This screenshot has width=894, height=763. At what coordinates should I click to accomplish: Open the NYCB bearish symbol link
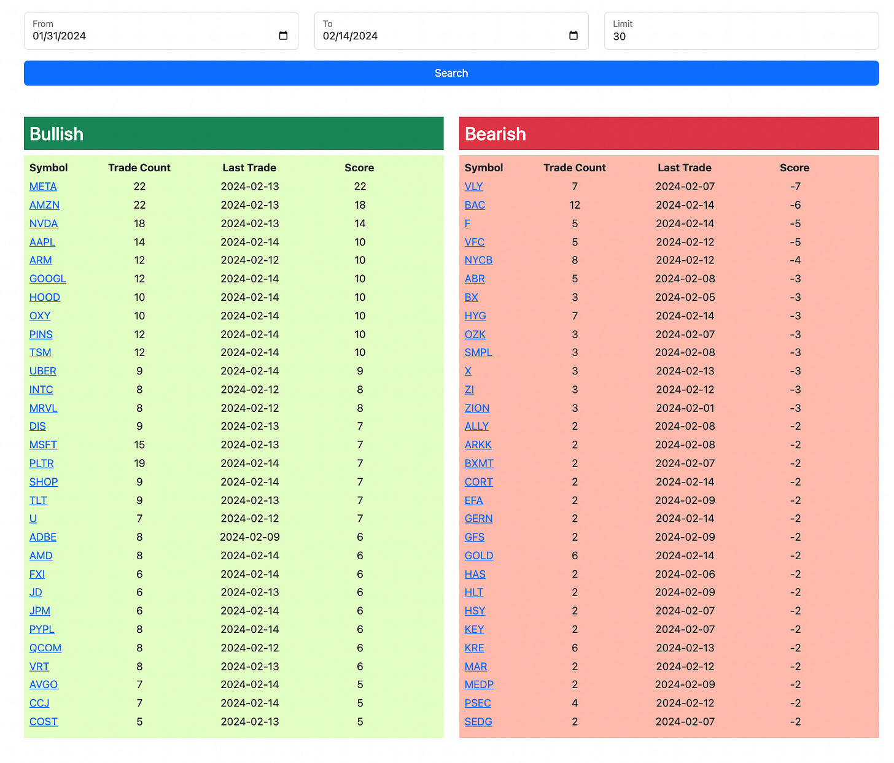point(478,260)
